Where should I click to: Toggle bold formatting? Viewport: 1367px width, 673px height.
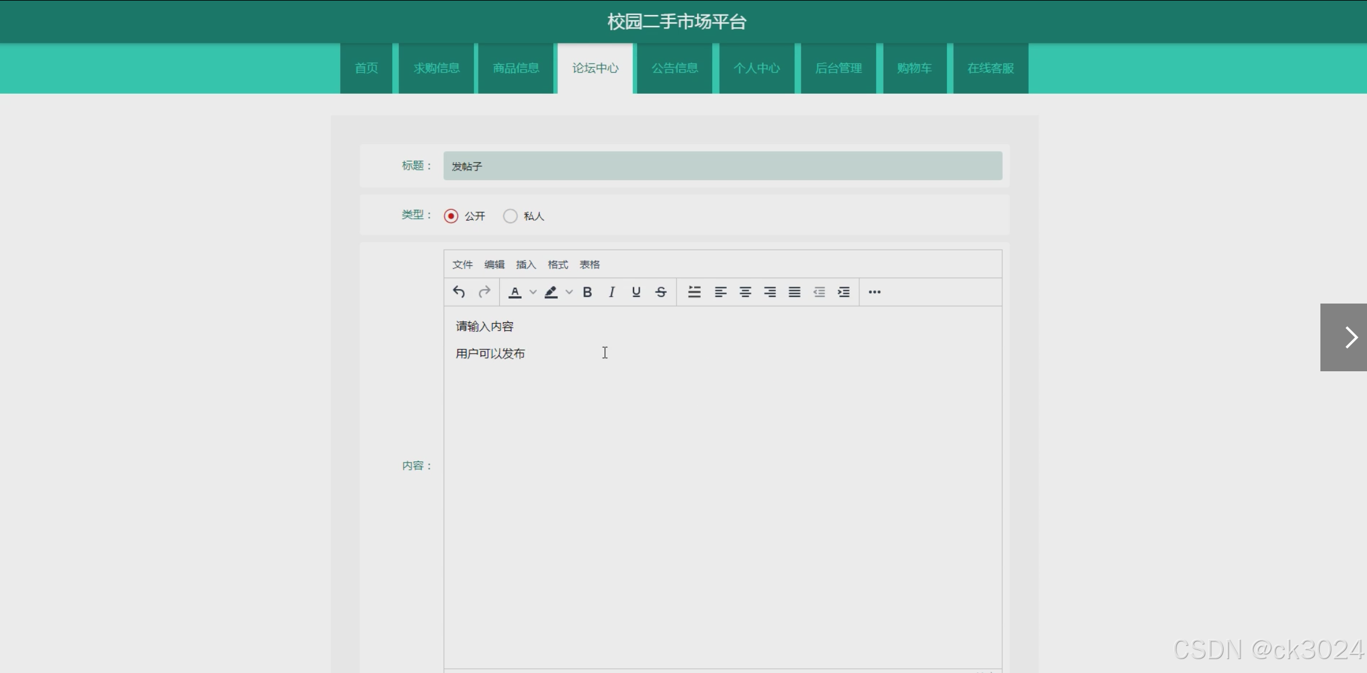point(587,292)
